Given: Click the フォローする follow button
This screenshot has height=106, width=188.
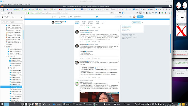Looking at the screenshot, I should (x=136, y=22).
